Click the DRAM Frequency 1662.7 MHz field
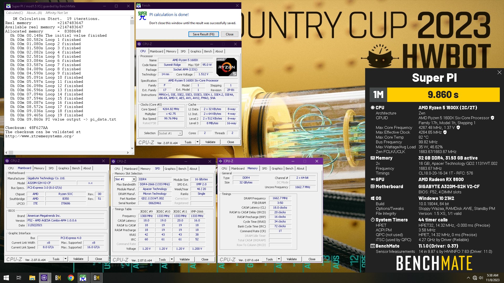The width and height of the screenshot is (504, 283). pyautogui.click(x=280, y=198)
